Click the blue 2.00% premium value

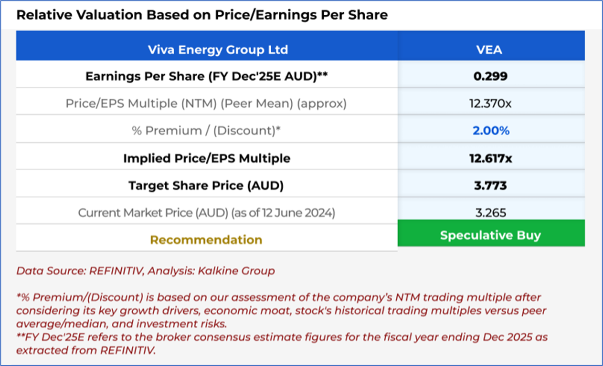click(x=491, y=130)
